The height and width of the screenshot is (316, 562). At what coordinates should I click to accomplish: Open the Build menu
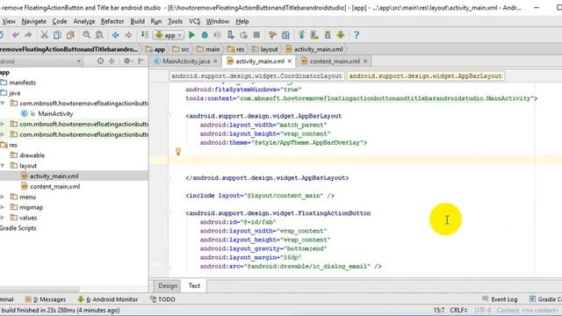click(137, 21)
